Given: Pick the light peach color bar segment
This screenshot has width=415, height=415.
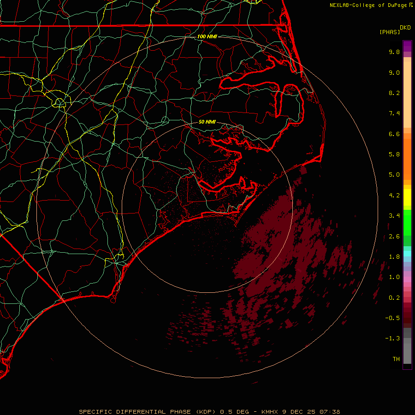Looking at the screenshot, I should tap(407, 95).
